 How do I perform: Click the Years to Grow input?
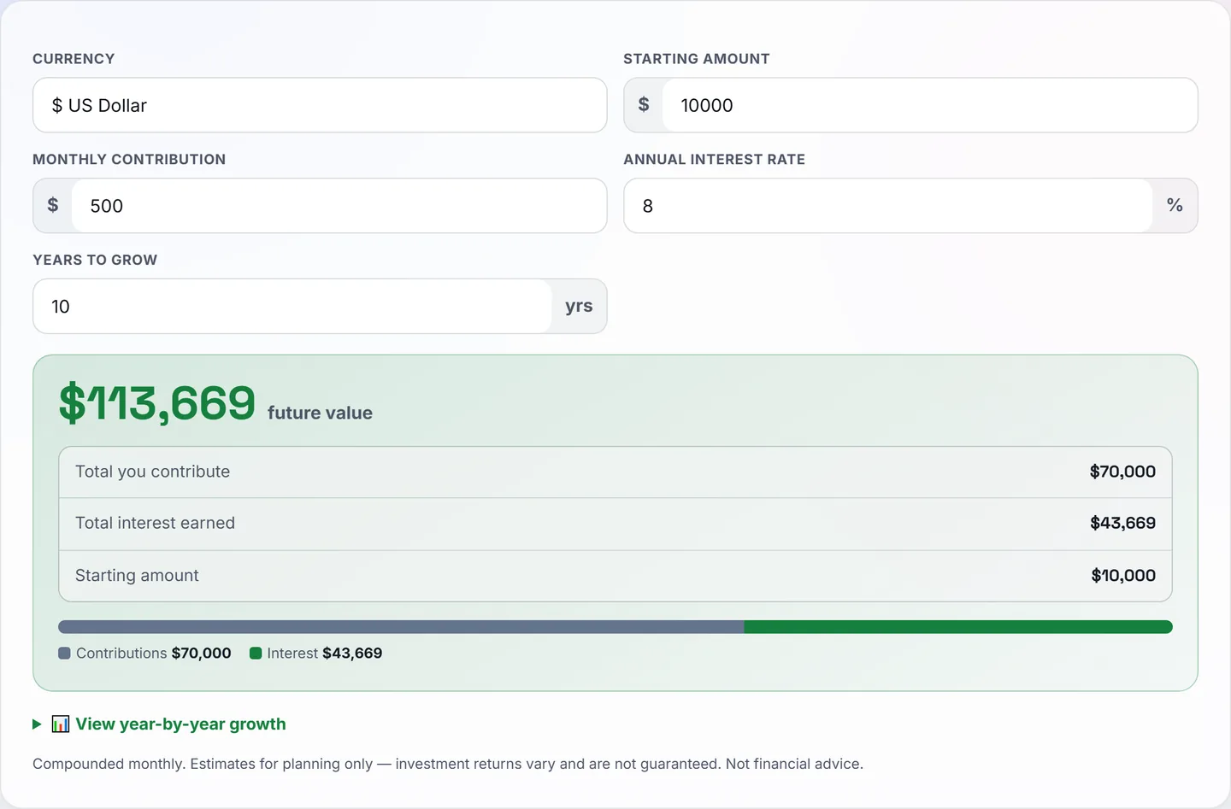pyautogui.click(x=292, y=306)
